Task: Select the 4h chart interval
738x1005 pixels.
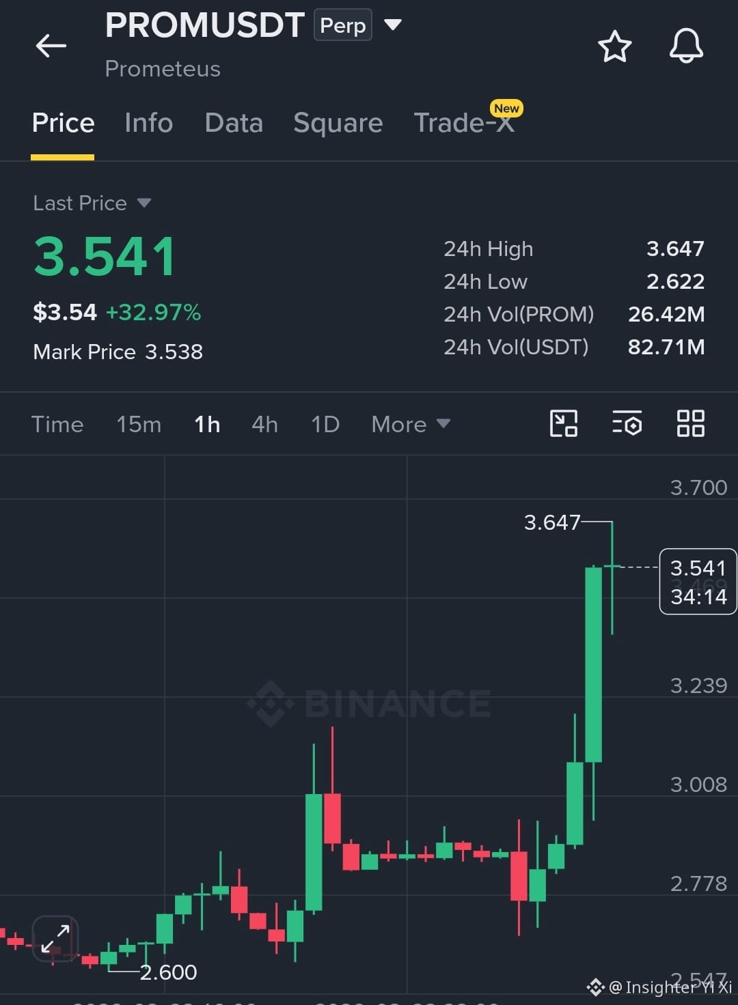Action: pos(264,424)
